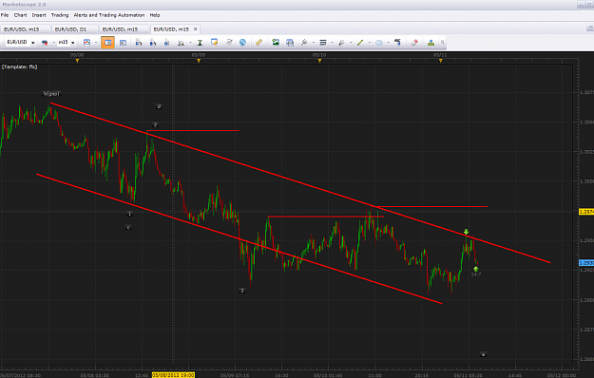Click the green up arrow marker above 14.7
594x378 pixels.
tap(476, 269)
